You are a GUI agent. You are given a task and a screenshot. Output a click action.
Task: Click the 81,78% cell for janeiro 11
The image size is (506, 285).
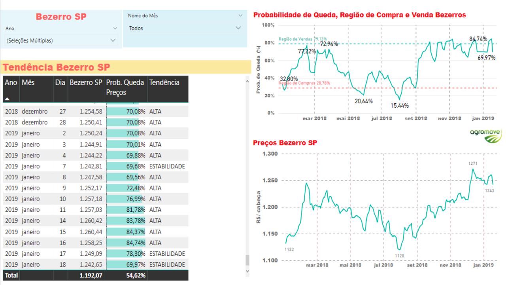tap(126, 210)
